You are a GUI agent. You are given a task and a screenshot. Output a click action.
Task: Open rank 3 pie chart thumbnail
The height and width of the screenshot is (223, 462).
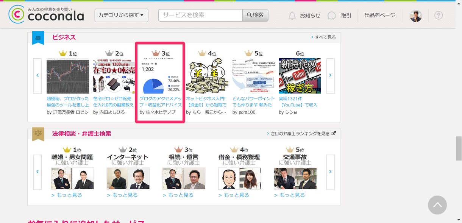tap(161, 76)
